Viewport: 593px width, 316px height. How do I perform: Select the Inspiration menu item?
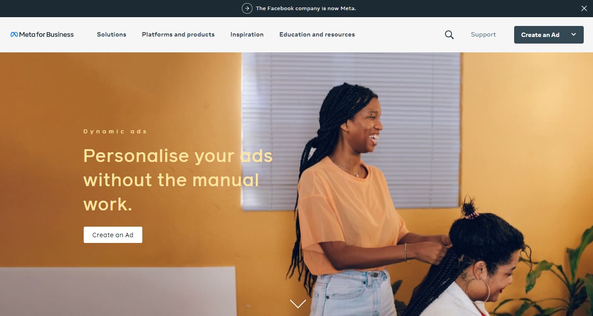click(247, 34)
